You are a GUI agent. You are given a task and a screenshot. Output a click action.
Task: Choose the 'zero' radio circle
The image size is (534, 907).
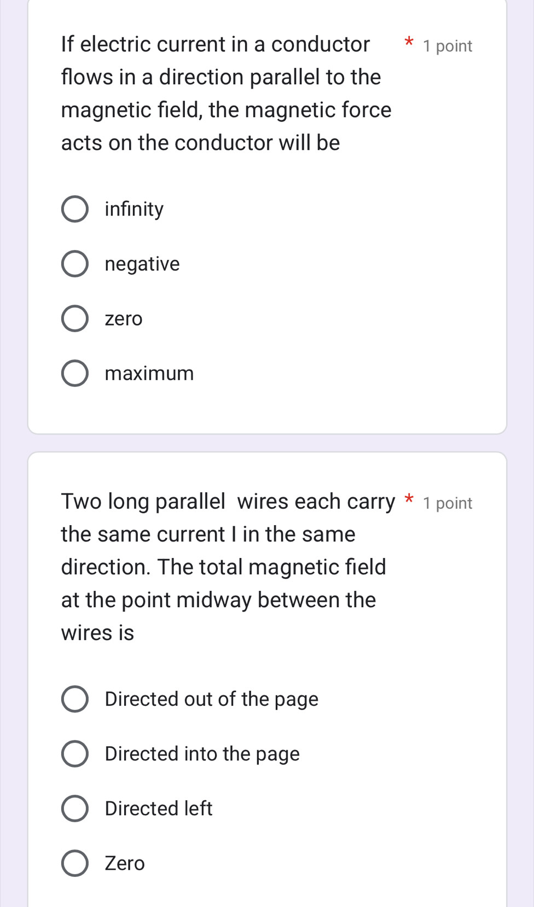click(74, 319)
